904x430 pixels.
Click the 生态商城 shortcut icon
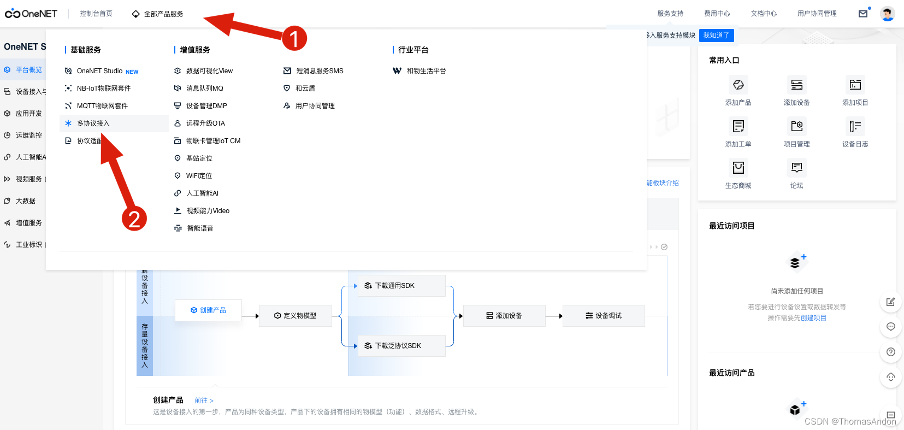738,168
